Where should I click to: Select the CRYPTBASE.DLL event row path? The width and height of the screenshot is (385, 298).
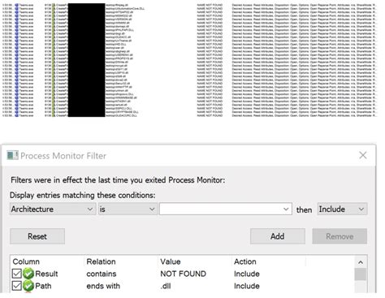122,112
